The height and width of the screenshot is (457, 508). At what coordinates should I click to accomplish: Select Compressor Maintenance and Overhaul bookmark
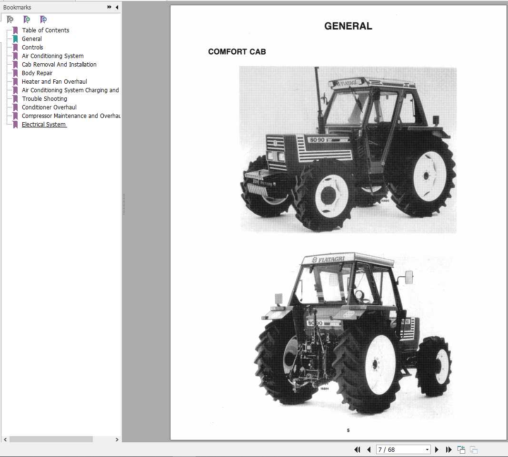click(x=71, y=116)
